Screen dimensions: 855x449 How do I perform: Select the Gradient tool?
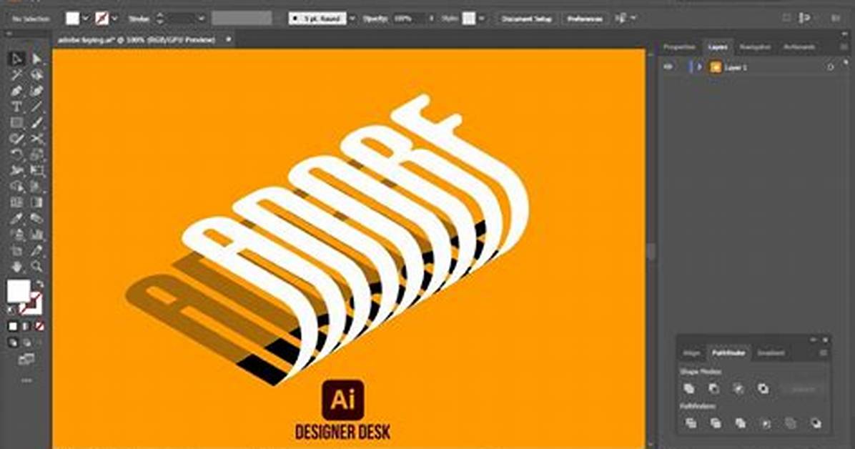[36, 203]
